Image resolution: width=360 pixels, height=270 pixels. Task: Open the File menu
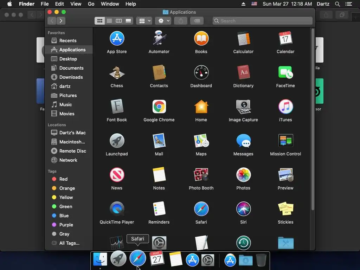click(x=45, y=4)
